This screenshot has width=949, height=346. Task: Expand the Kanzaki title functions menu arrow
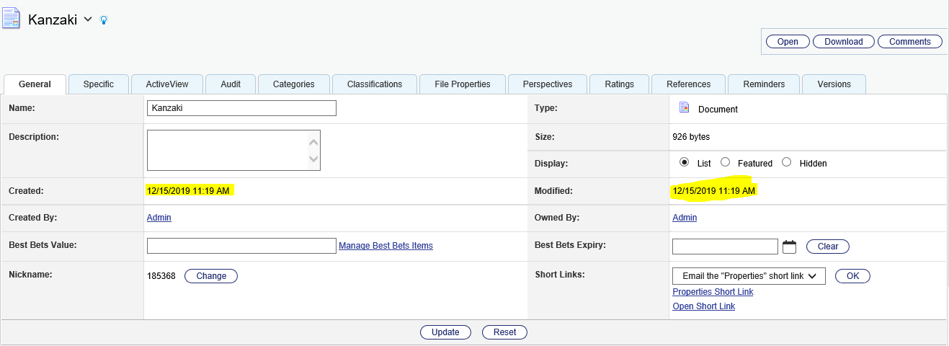coord(88,19)
